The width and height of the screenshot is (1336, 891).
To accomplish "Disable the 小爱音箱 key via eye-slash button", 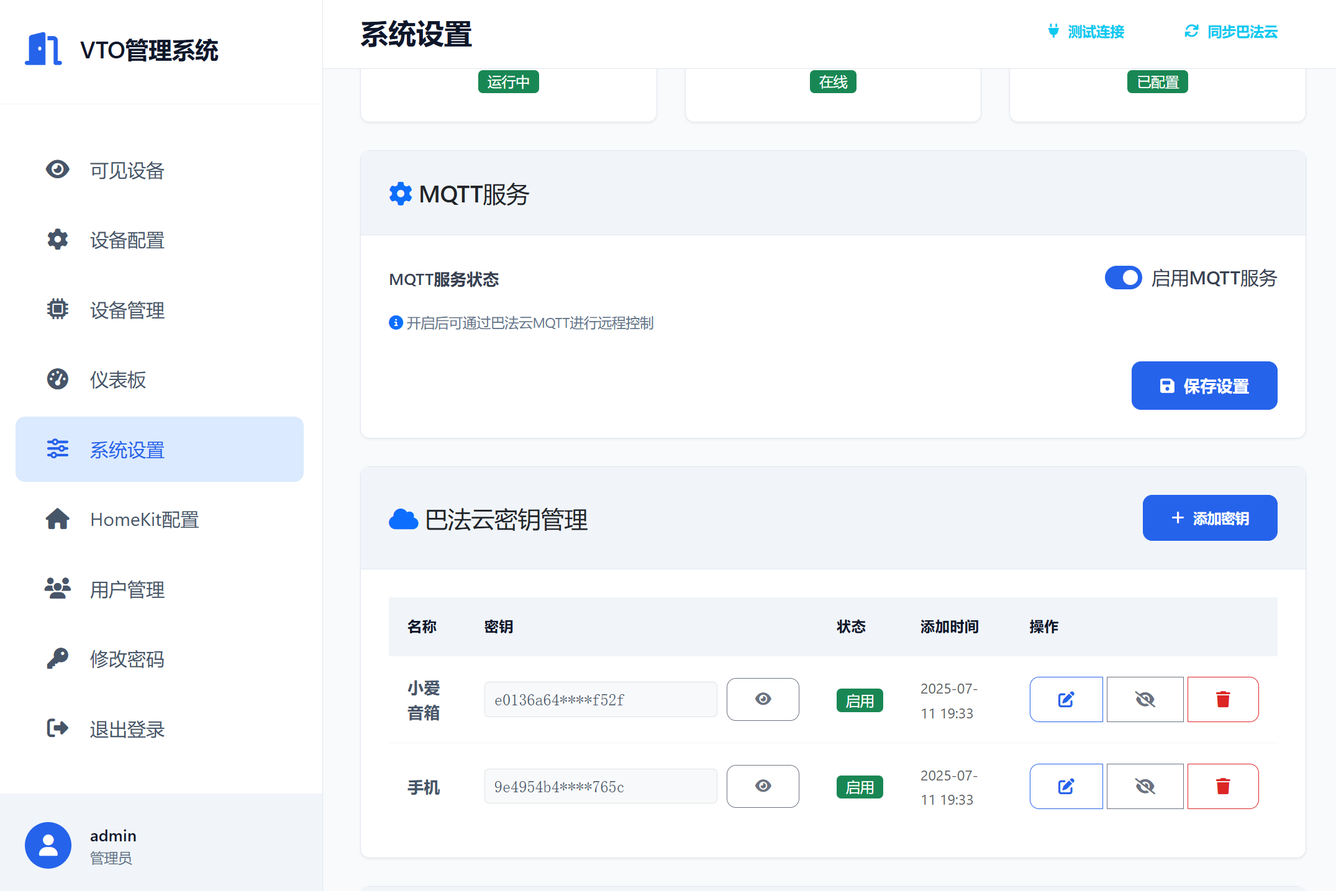I will click(1145, 700).
